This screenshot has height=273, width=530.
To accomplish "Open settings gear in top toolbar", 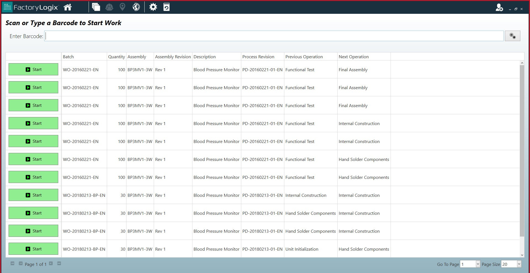I will [153, 7].
